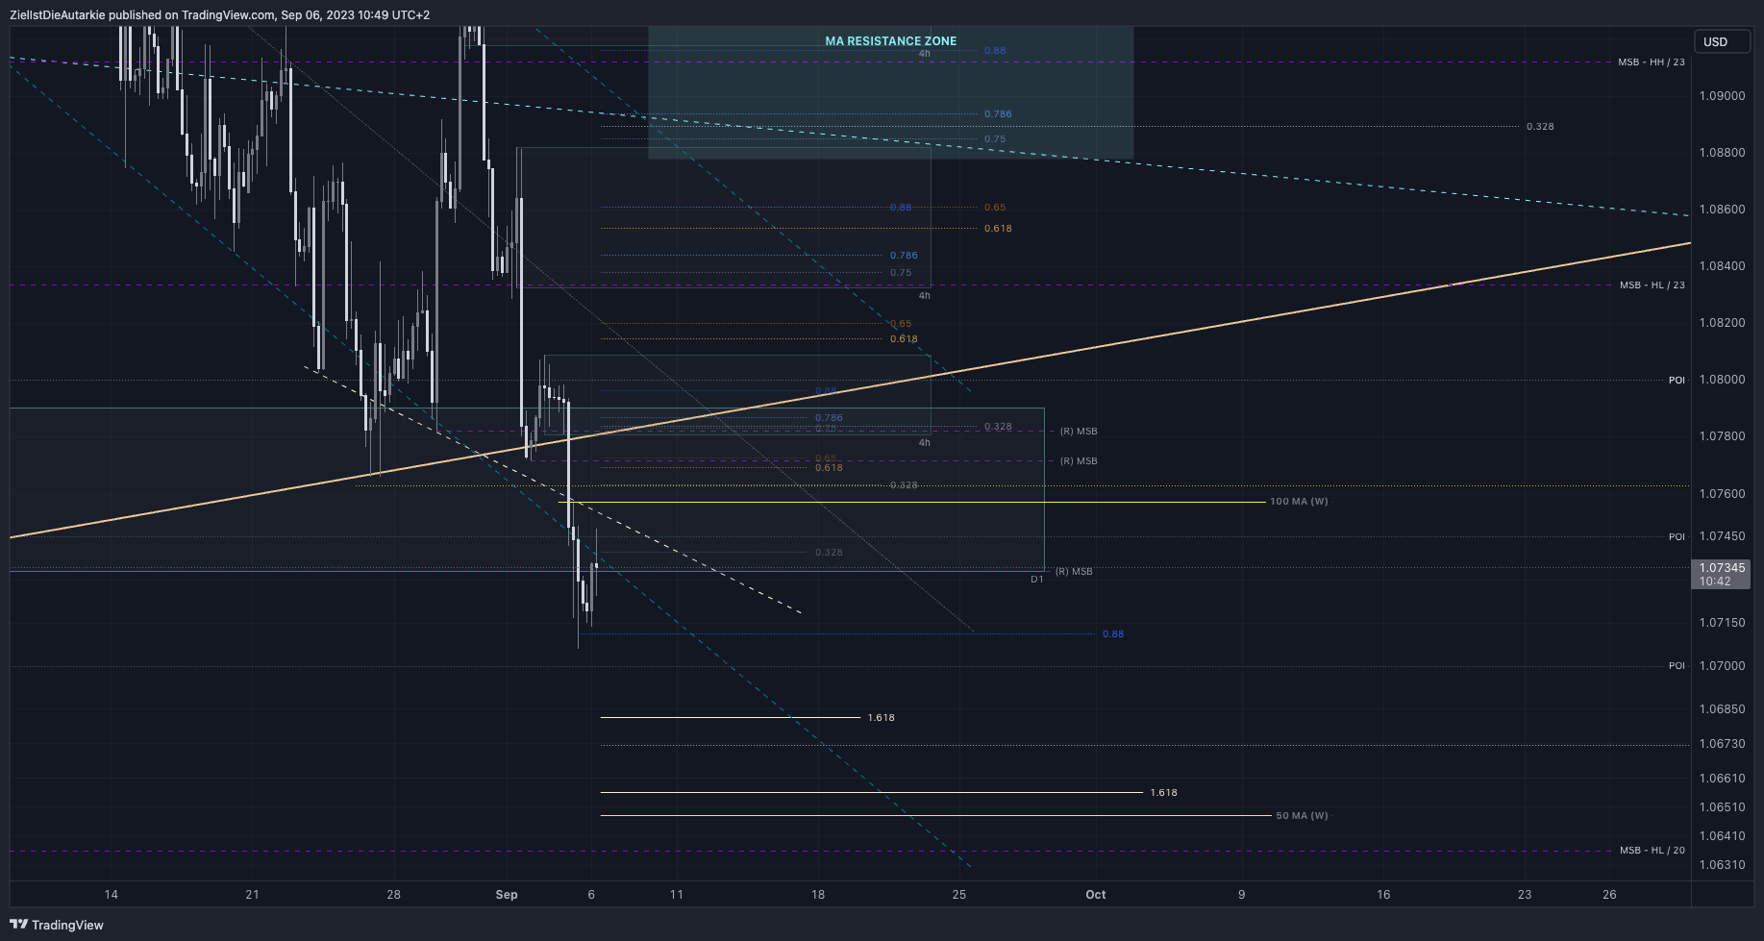
Task: Click the D1 zone label
Action: point(1037,580)
